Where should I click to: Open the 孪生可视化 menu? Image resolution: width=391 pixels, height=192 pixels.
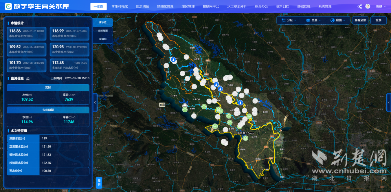point(120,6)
